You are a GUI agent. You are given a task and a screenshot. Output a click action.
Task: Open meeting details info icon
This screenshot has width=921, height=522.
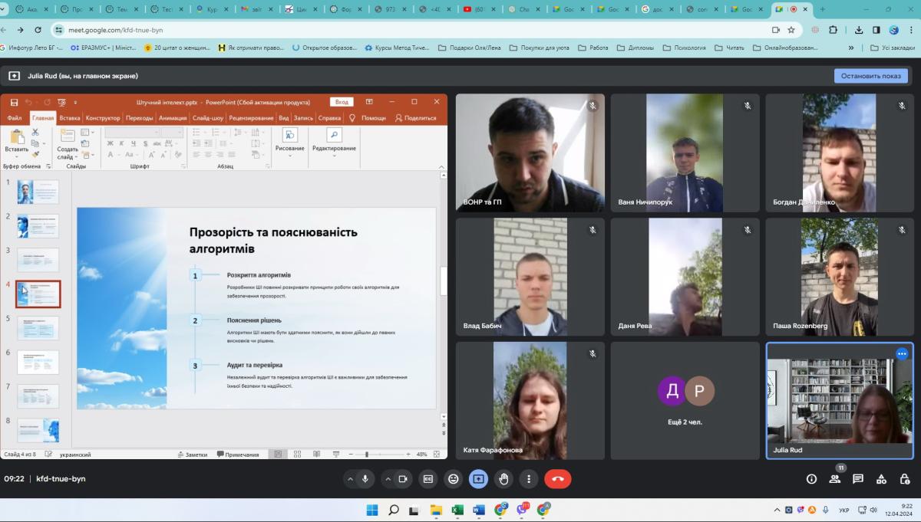811,479
